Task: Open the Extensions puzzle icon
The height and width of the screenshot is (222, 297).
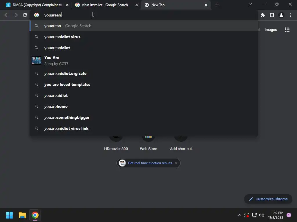Action: [263, 15]
